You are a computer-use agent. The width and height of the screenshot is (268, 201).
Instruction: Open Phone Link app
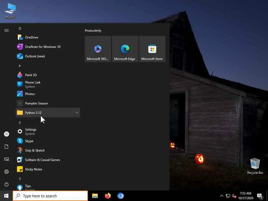pos(48,84)
